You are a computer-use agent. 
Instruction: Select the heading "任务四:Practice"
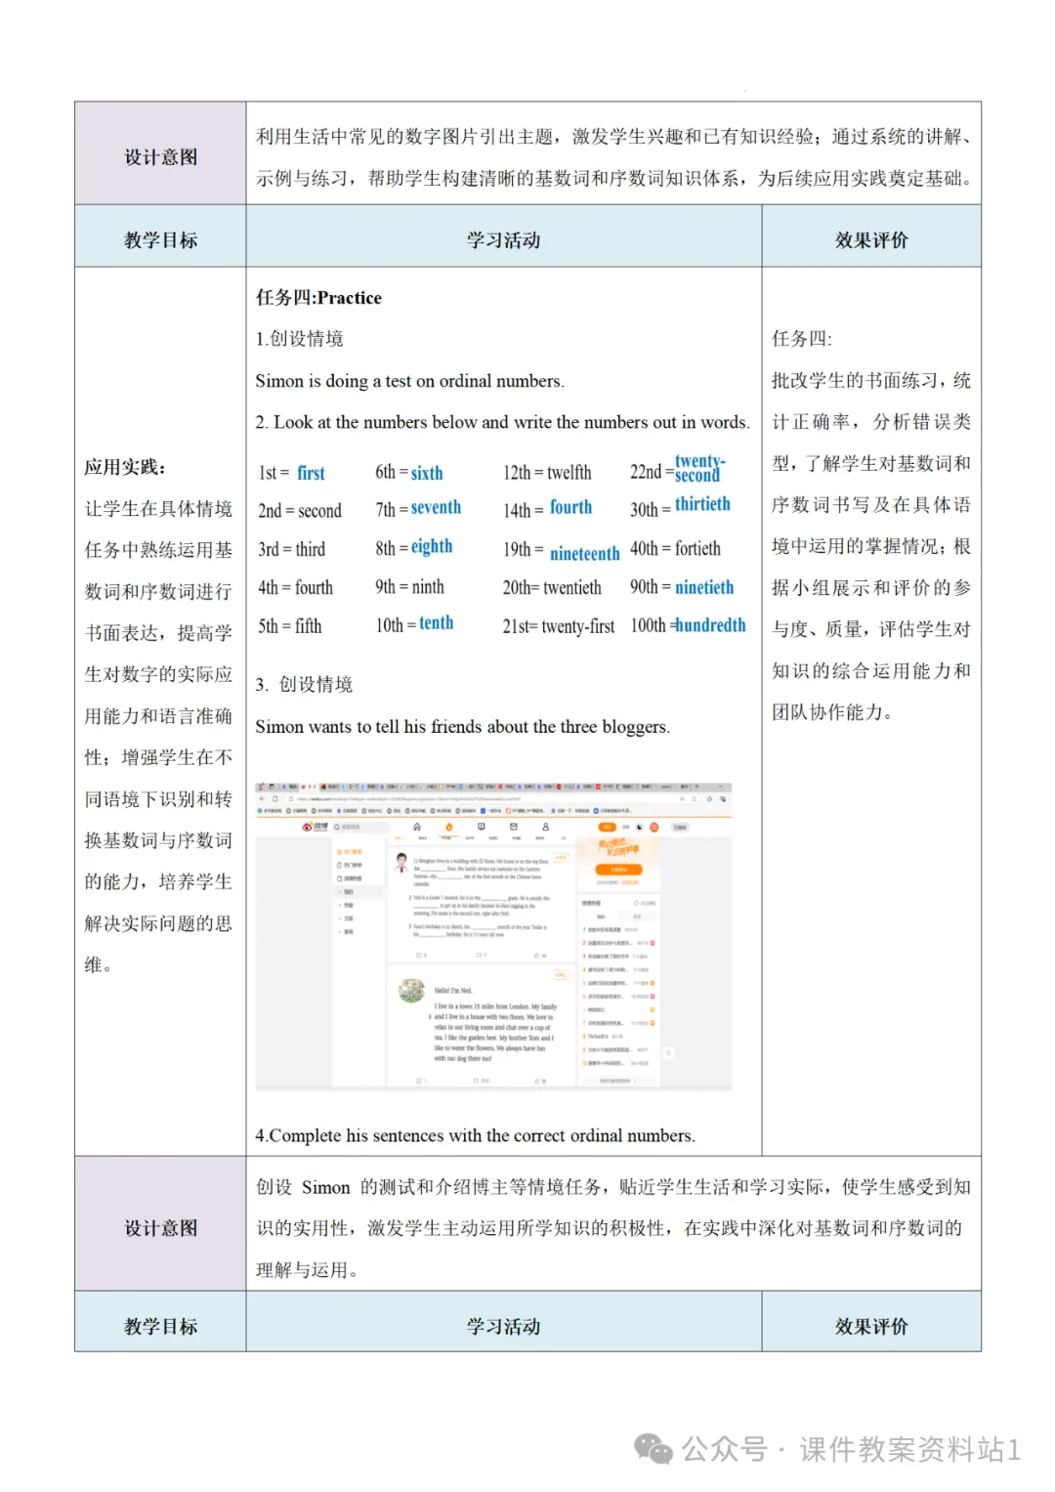point(318,298)
